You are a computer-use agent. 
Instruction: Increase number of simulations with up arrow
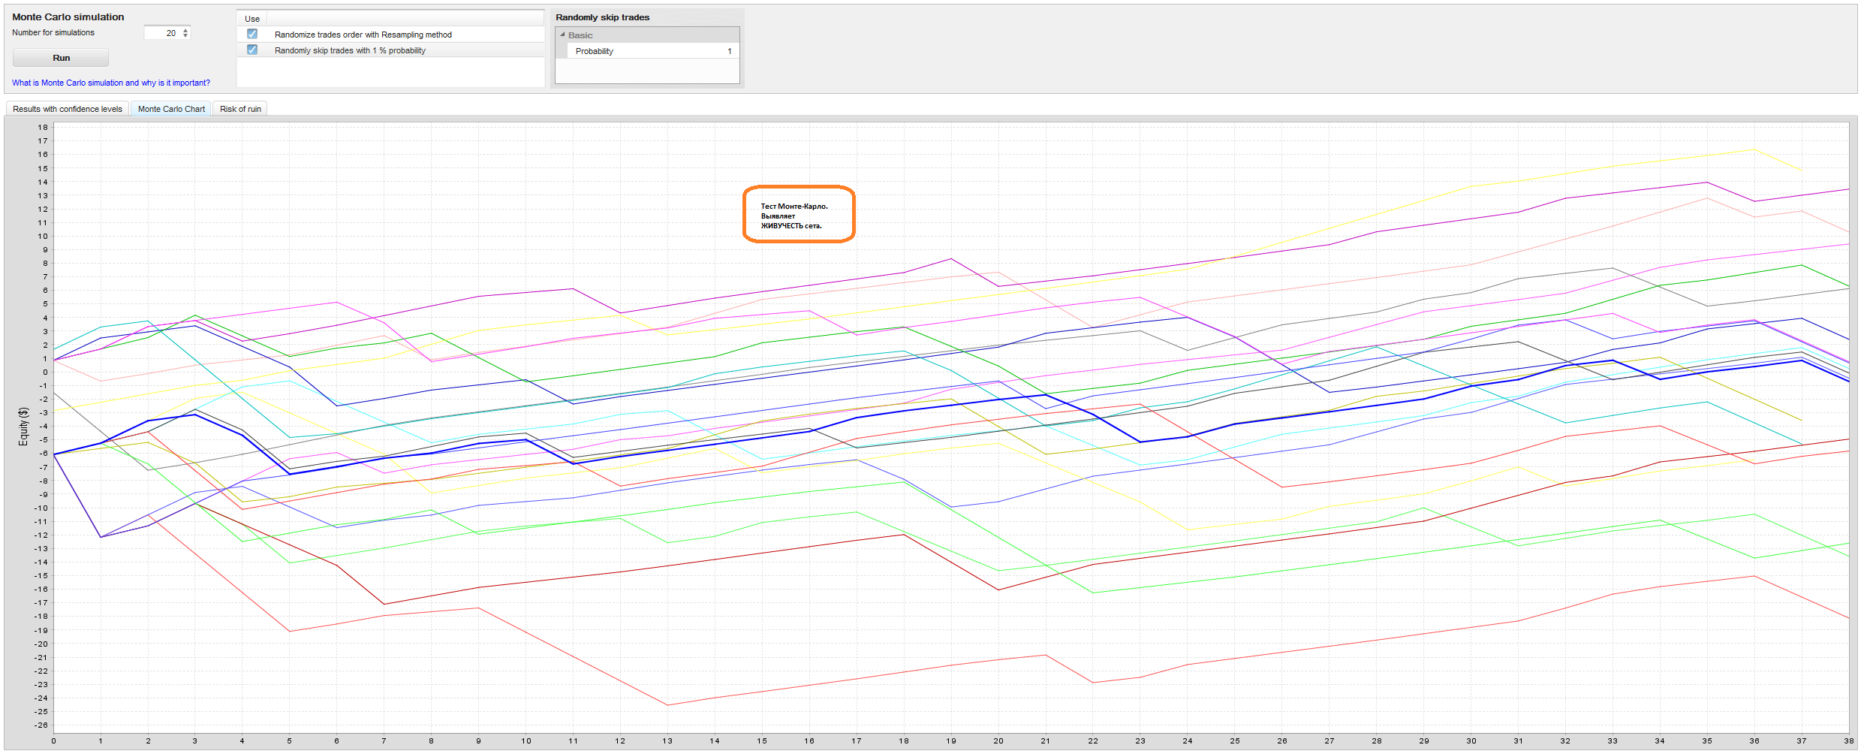point(185,30)
